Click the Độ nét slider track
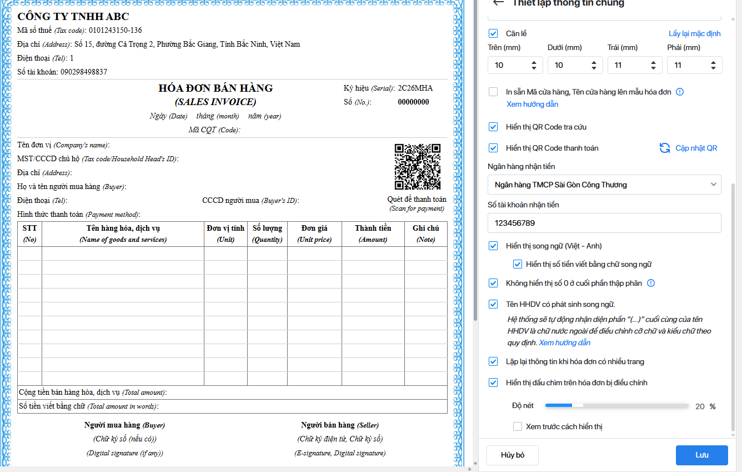742x472 pixels. click(x=616, y=406)
